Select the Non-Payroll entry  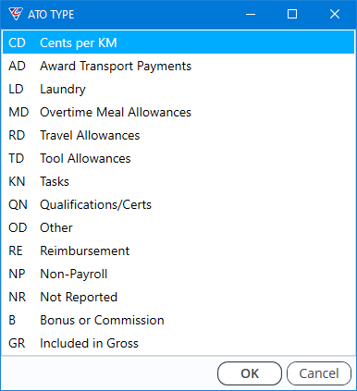(178, 274)
